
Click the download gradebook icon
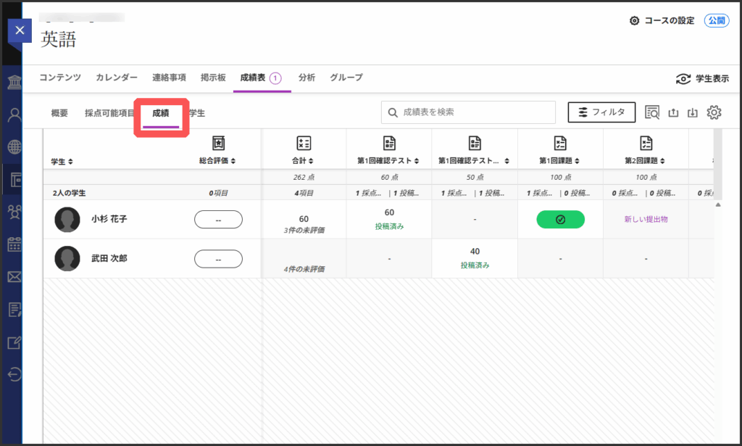coord(693,112)
